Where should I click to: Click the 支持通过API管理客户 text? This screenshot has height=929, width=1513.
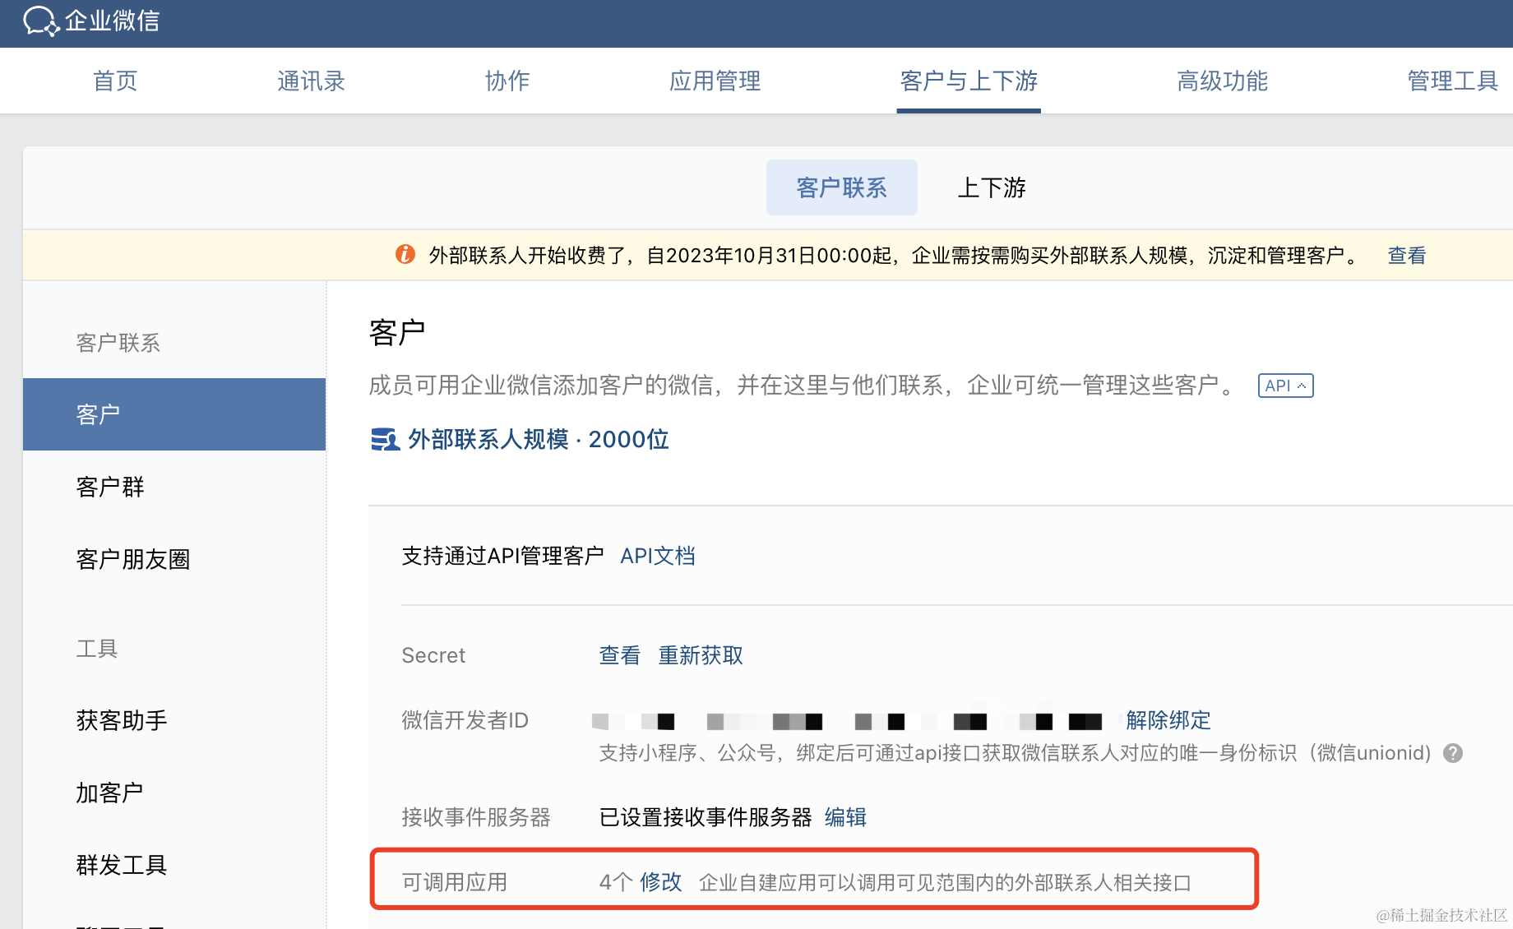pyautogui.click(x=502, y=556)
